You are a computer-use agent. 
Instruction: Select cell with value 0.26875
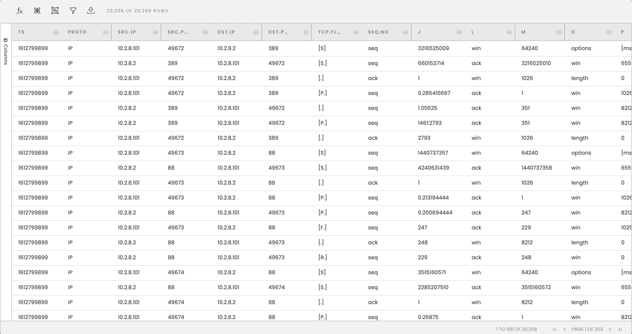pos(428,317)
